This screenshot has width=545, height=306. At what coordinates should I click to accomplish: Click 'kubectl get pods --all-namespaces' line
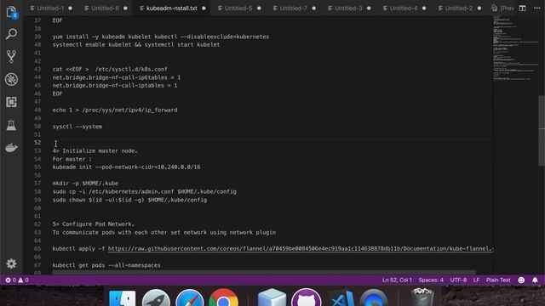pyautogui.click(x=106, y=265)
